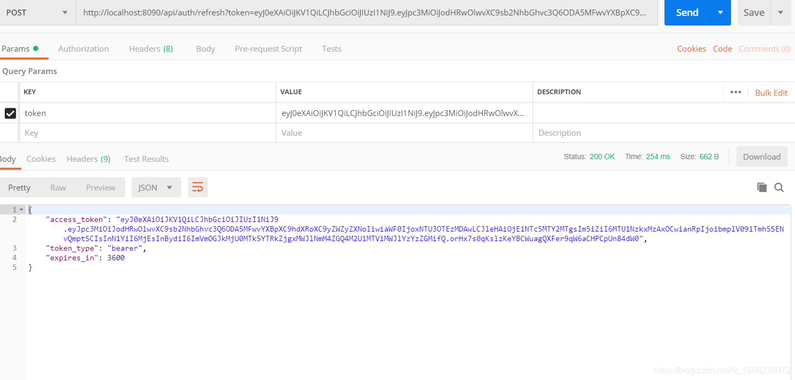
Task: Copy response to clipboard icon
Action: point(762,187)
